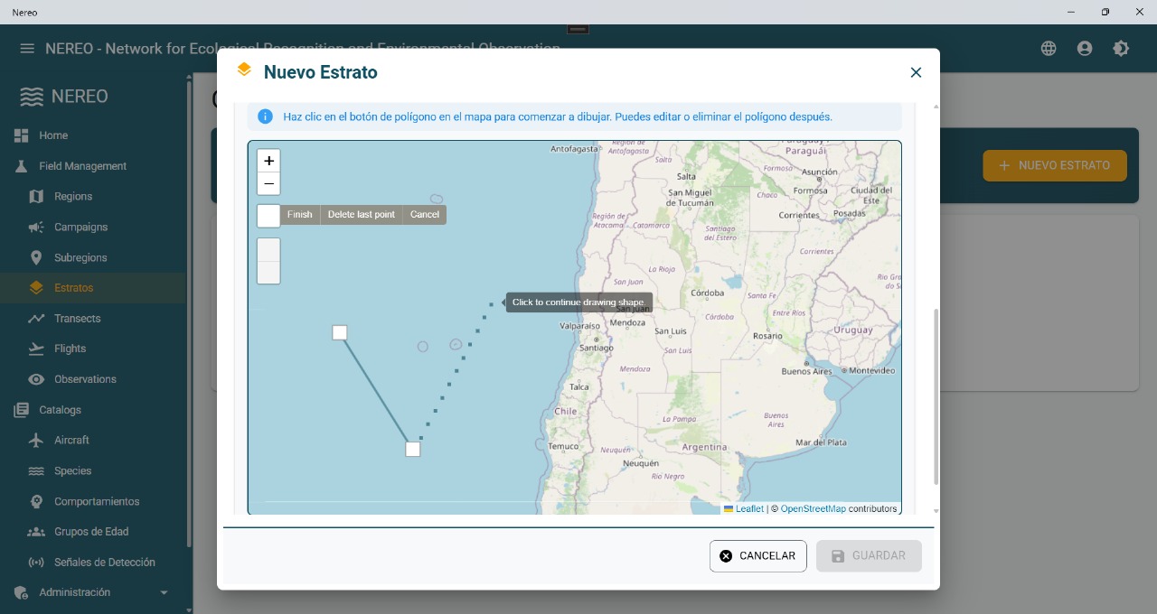This screenshot has width=1157, height=614.
Task: Open the hamburger navigation menu
Action: point(27,49)
